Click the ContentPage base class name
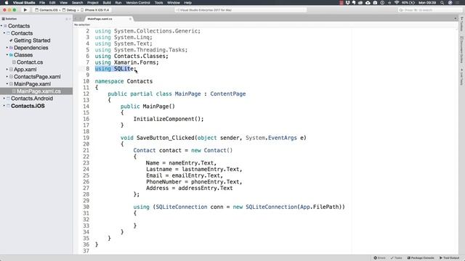Screen dimensions: 465x261 click(228, 94)
